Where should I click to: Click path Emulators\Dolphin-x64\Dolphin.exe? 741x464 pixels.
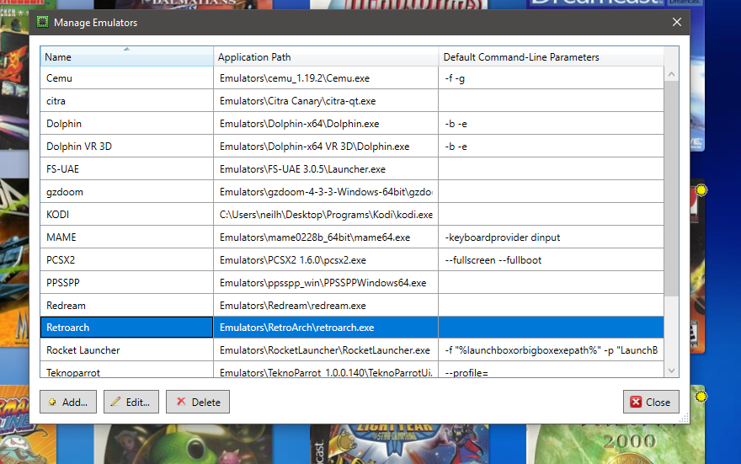point(299,124)
